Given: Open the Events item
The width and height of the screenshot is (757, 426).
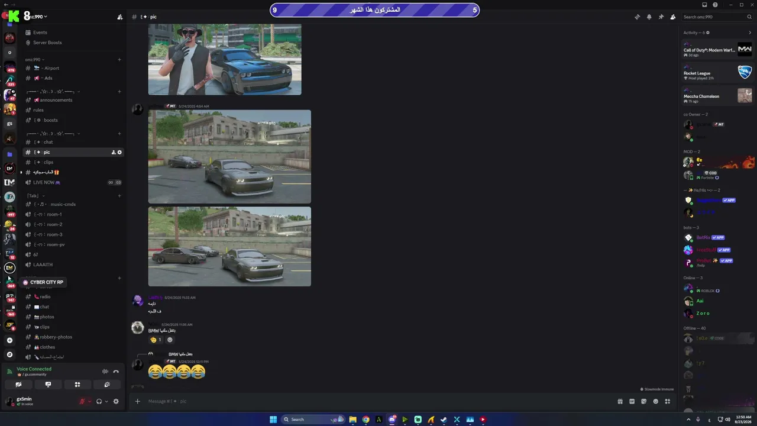Looking at the screenshot, I should [74, 33].
